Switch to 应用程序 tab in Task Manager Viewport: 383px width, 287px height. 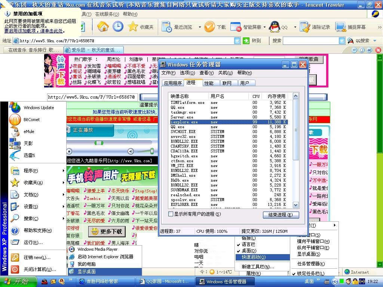click(173, 83)
